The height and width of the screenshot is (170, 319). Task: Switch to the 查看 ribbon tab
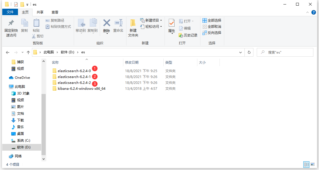click(54, 12)
